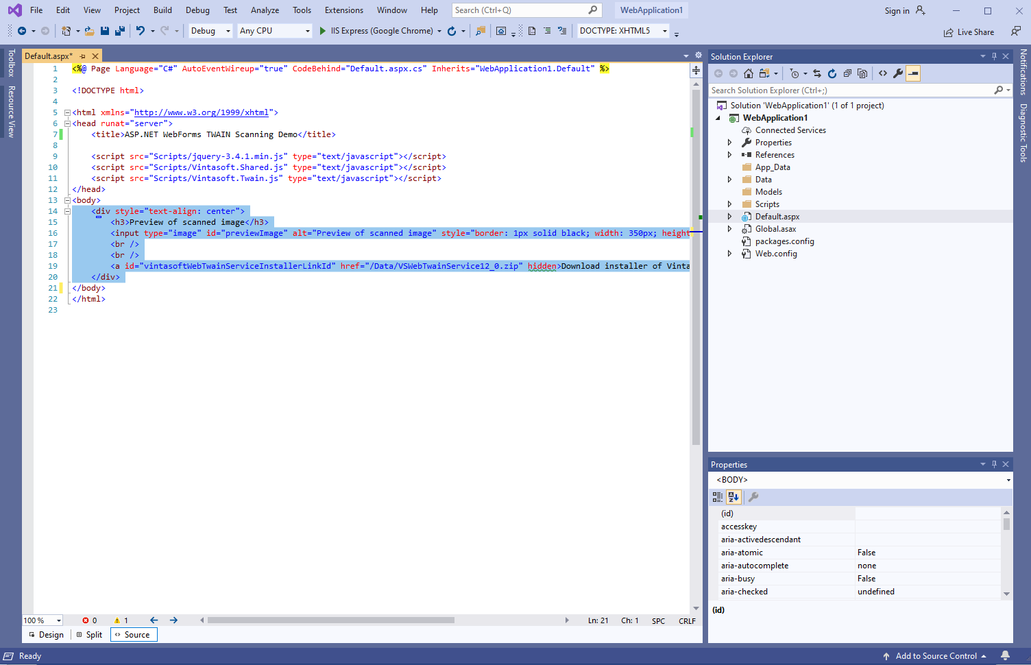Click the Undo arrow in the toolbar
The image size is (1031, 665).
click(x=140, y=31)
